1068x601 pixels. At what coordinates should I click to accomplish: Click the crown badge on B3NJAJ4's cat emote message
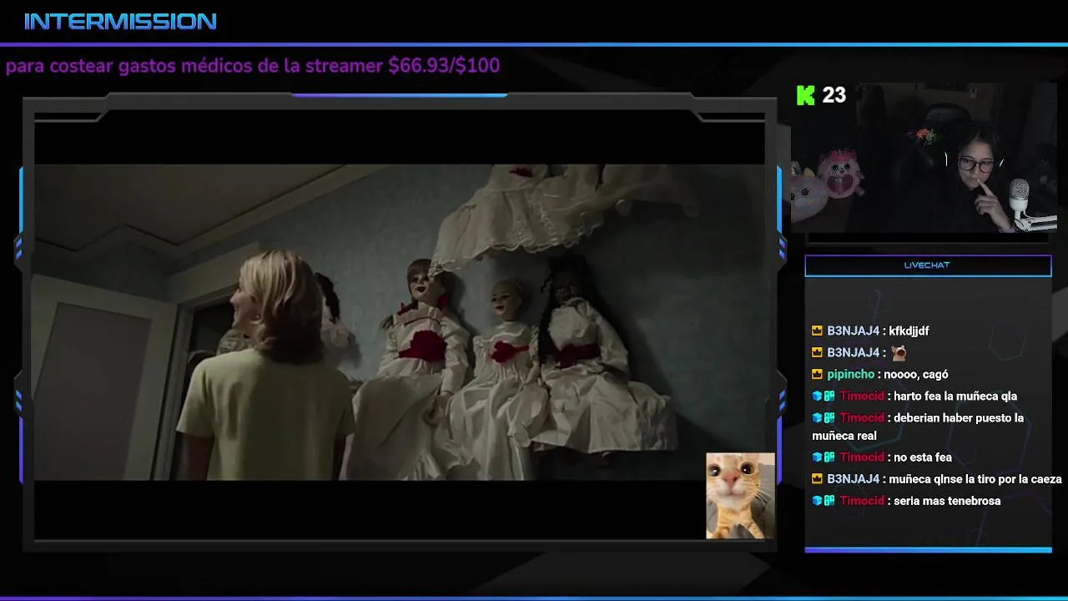click(818, 353)
